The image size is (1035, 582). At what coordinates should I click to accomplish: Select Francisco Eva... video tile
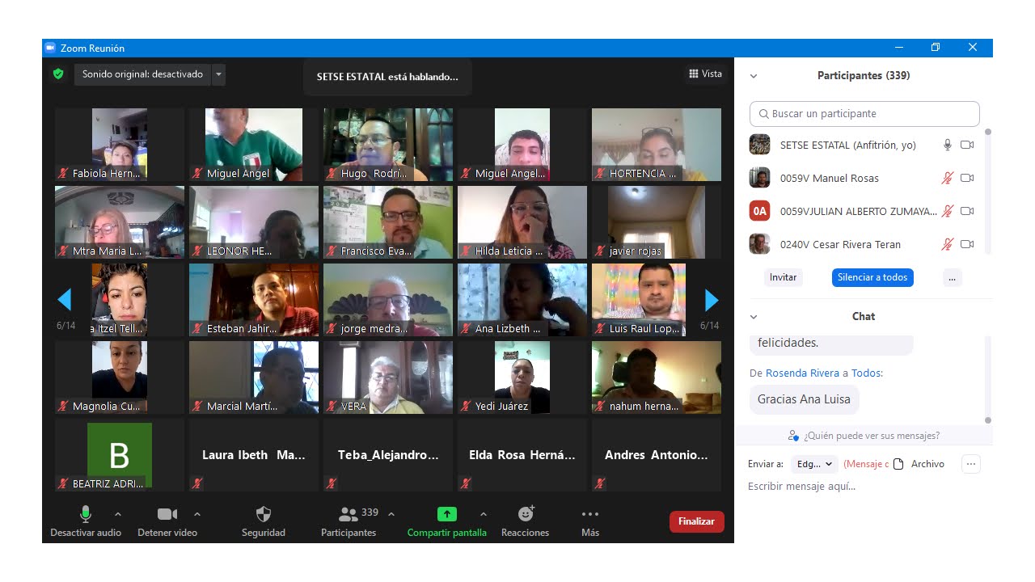[x=388, y=222]
